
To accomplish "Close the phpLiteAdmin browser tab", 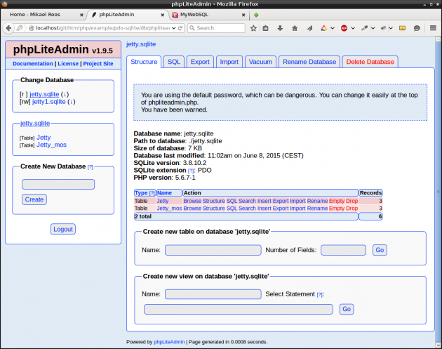I will point(163,15).
